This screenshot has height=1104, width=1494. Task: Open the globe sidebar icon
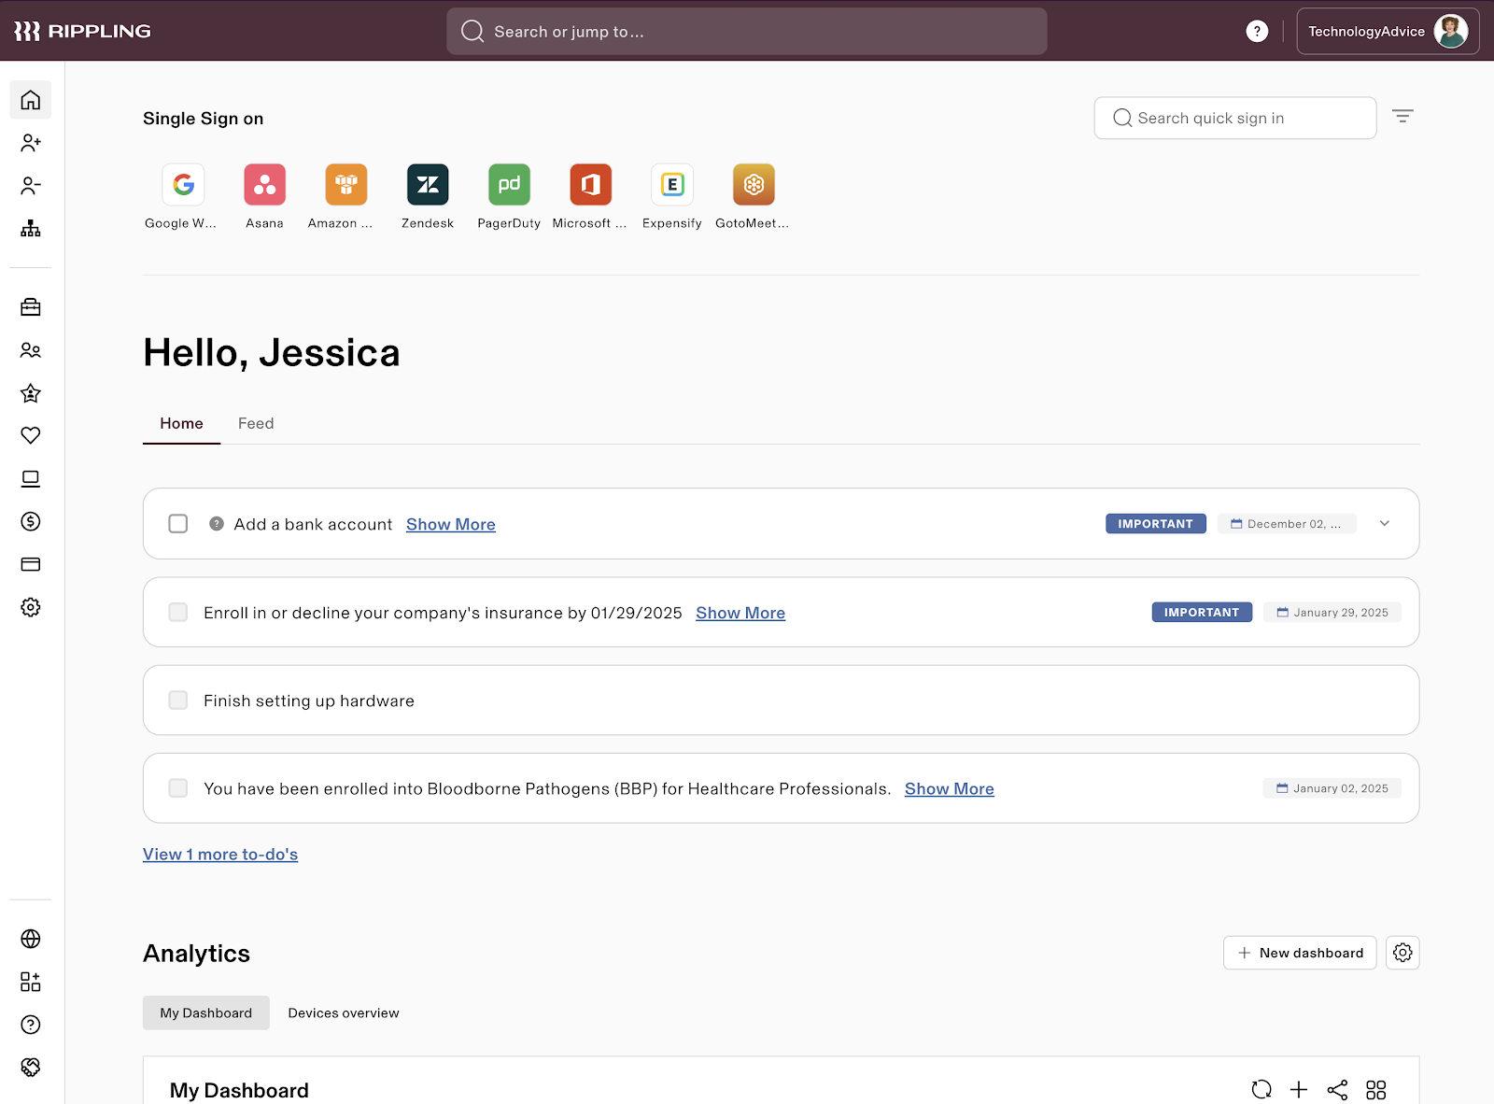coord(31,939)
